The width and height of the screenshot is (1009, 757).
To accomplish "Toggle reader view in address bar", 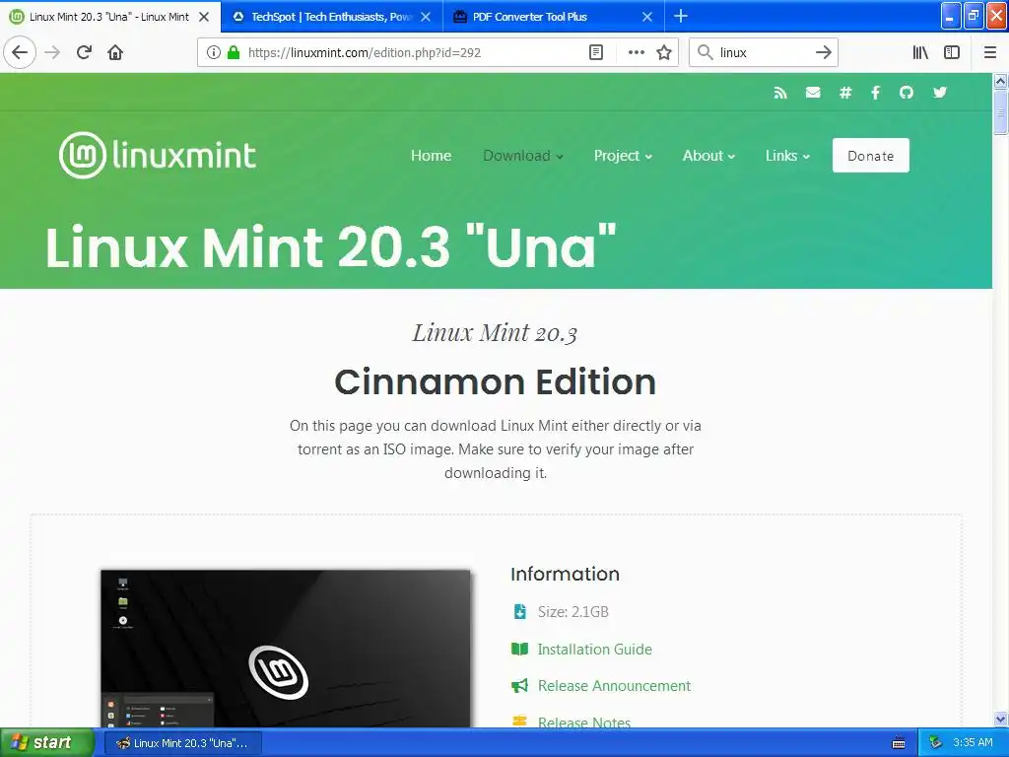I will click(596, 53).
